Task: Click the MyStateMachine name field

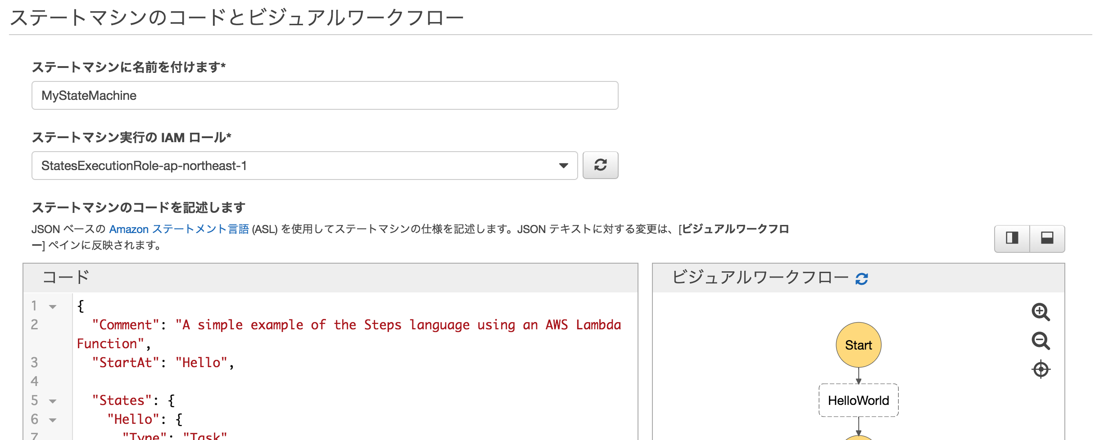Action: (x=323, y=95)
